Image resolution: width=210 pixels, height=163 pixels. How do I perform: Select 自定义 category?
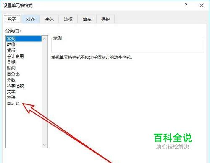(x=24, y=104)
